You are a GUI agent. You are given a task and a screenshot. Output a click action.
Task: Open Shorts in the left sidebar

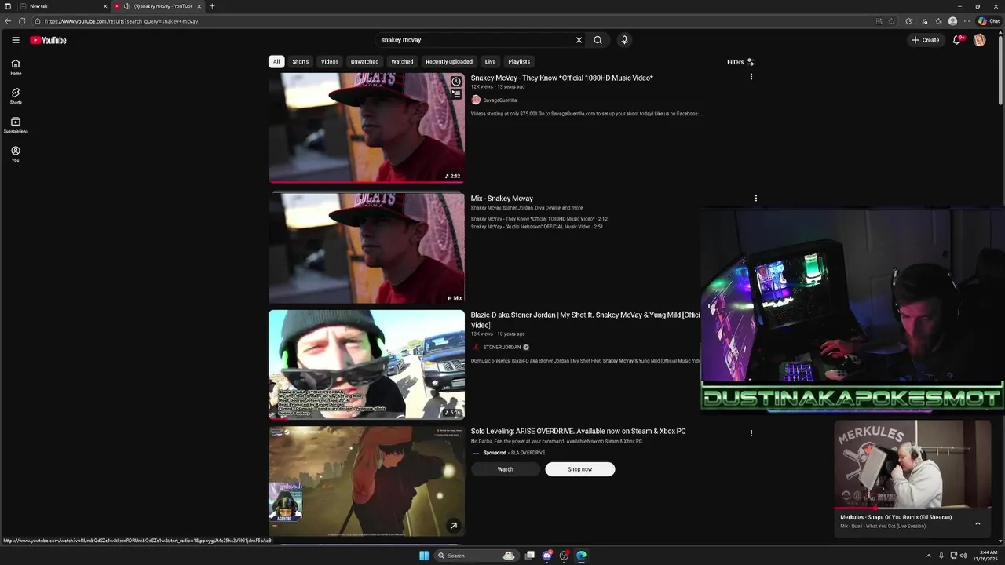16,97
